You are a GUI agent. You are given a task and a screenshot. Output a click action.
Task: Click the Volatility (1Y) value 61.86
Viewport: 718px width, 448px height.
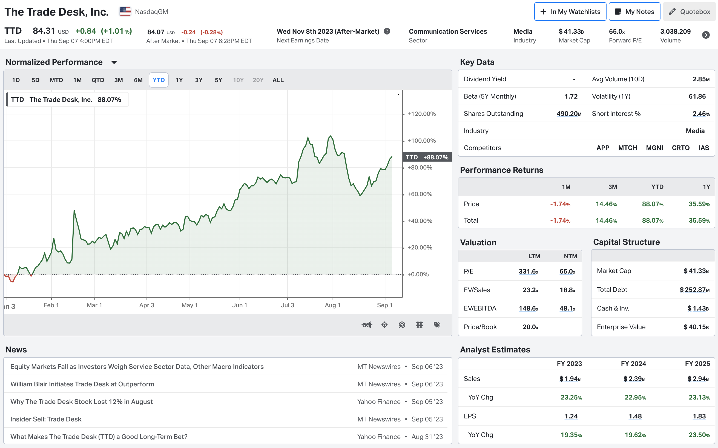coord(697,96)
